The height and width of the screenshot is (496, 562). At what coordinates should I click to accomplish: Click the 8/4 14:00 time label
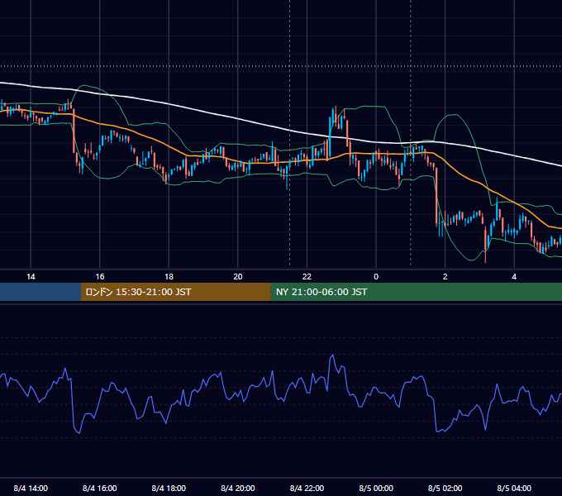pos(31,488)
